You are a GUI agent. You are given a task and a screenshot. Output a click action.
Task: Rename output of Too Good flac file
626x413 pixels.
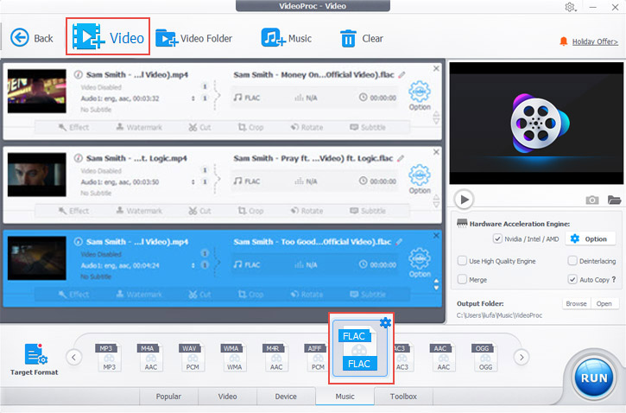tap(399, 242)
